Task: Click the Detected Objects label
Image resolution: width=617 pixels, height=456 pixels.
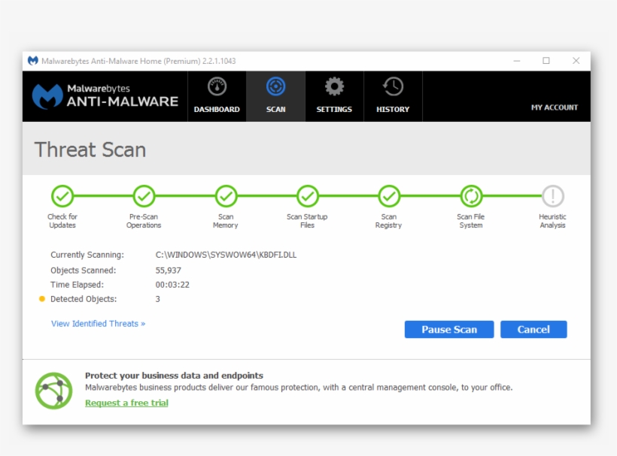Action: click(84, 299)
